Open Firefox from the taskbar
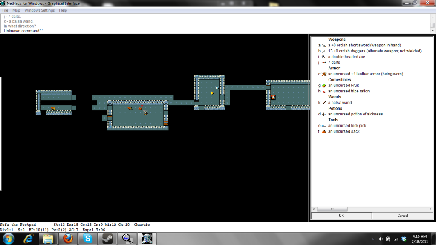The image size is (436, 245). [x=68, y=239]
